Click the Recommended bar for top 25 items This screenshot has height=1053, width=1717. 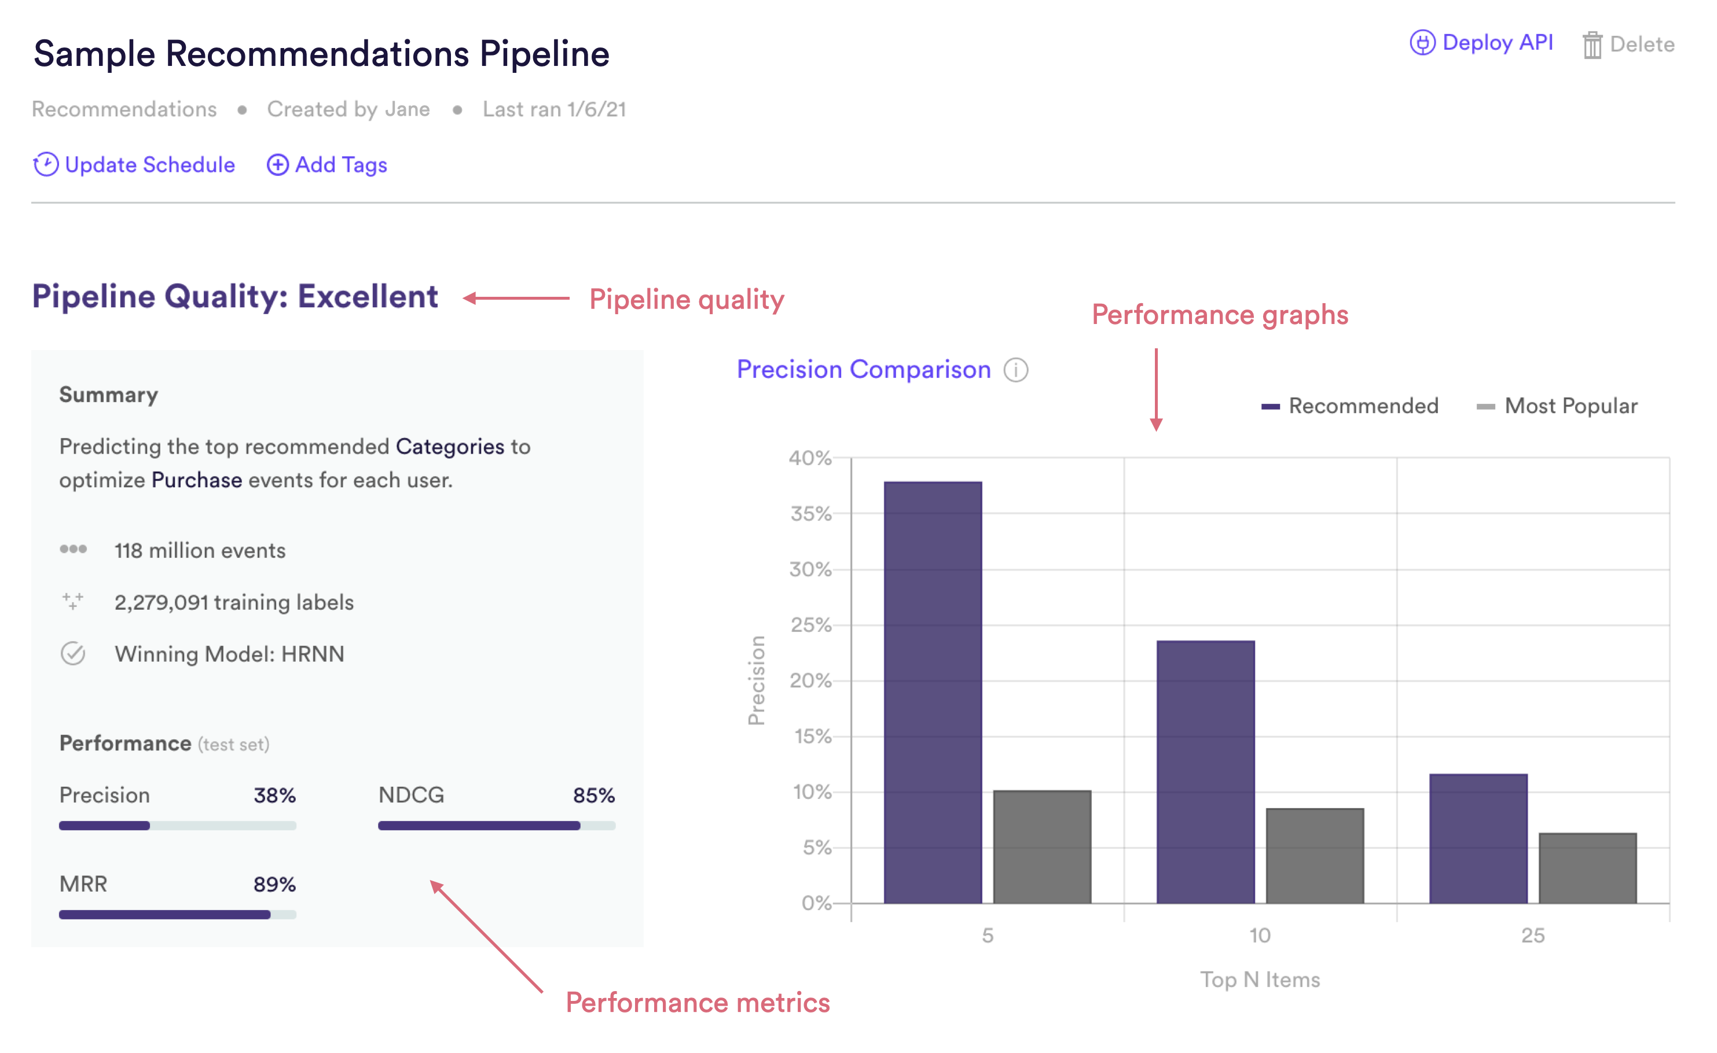pos(1478,839)
